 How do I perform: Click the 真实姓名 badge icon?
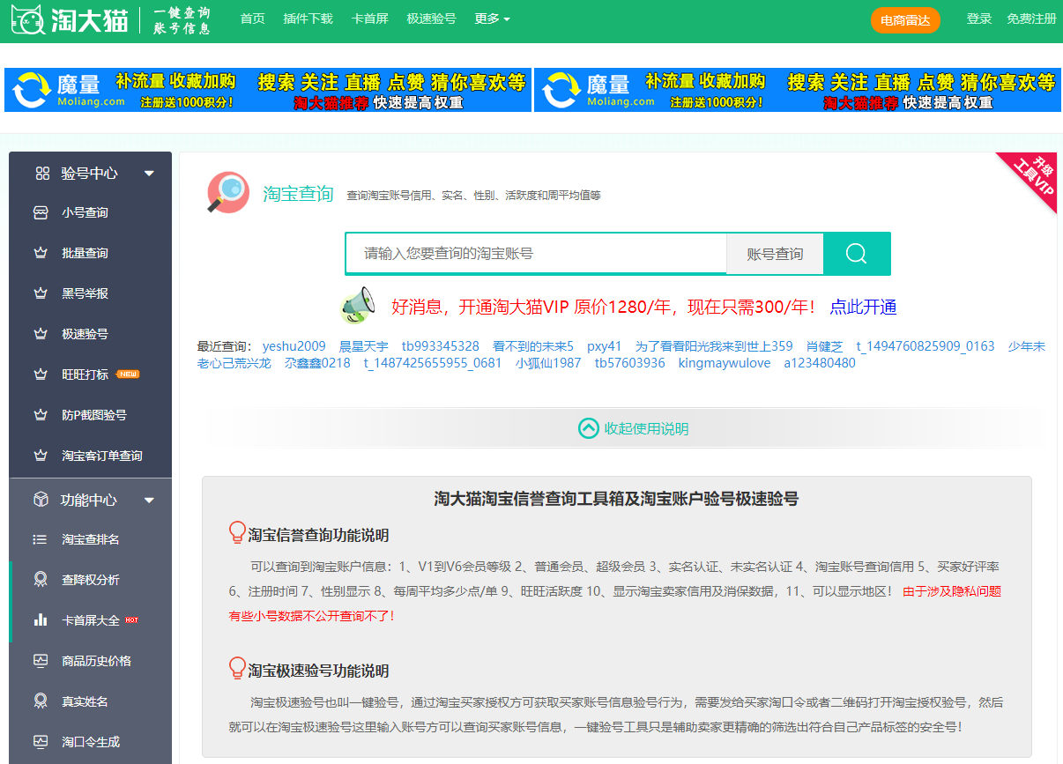coord(40,701)
